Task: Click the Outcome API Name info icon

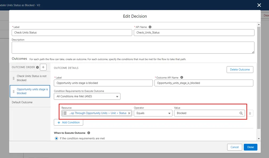Action: (x=182, y=78)
